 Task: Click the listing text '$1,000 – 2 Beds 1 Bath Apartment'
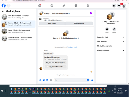click(x=52, y=20)
